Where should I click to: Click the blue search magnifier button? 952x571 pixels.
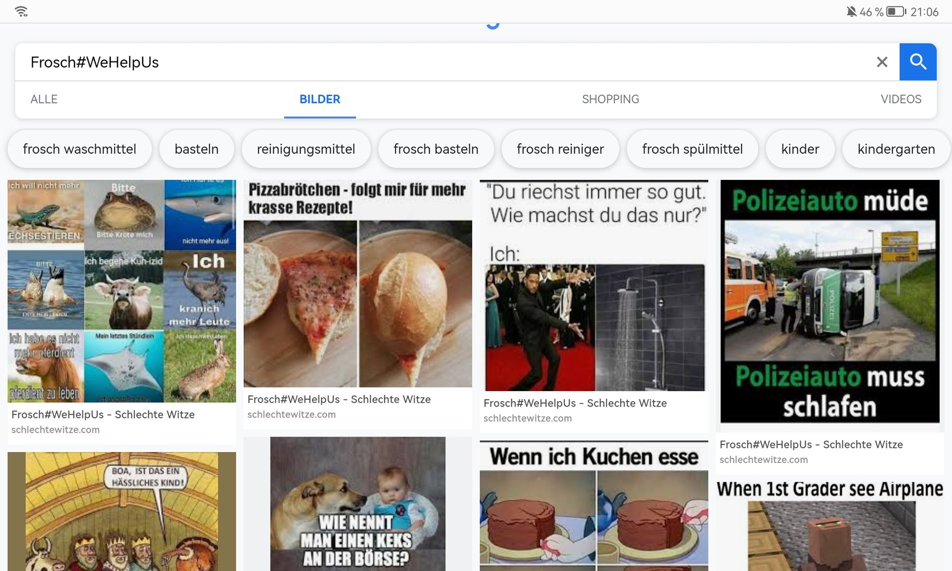point(917,62)
